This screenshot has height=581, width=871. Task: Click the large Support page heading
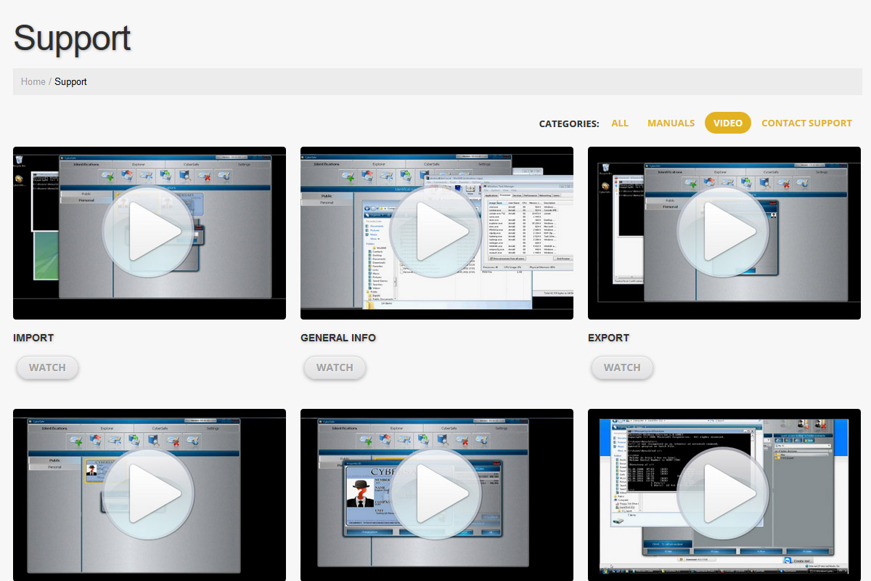(x=72, y=38)
